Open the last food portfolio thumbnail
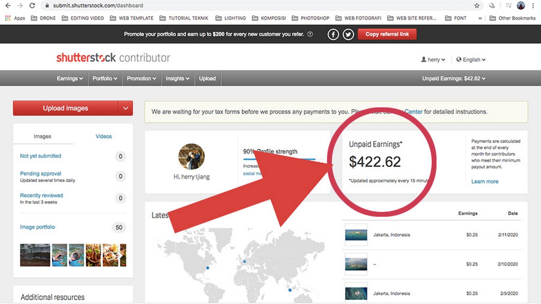Image resolution: width=541 pixels, height=304 pixels. [123, 255]
